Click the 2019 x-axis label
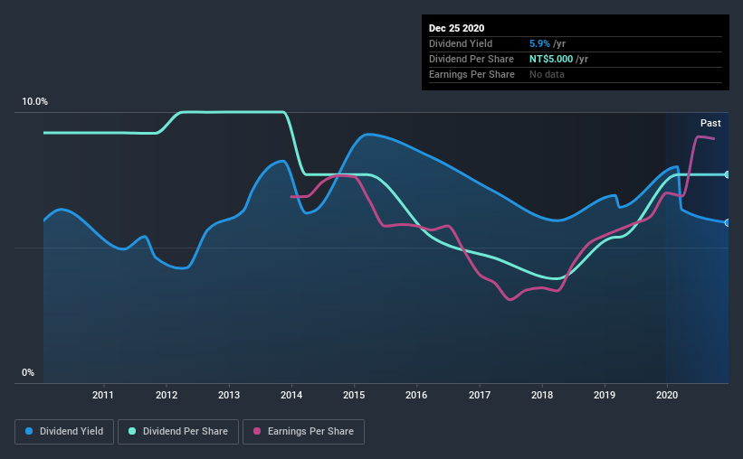This screenshot has height=459, width=743. [x=605, y=395]
